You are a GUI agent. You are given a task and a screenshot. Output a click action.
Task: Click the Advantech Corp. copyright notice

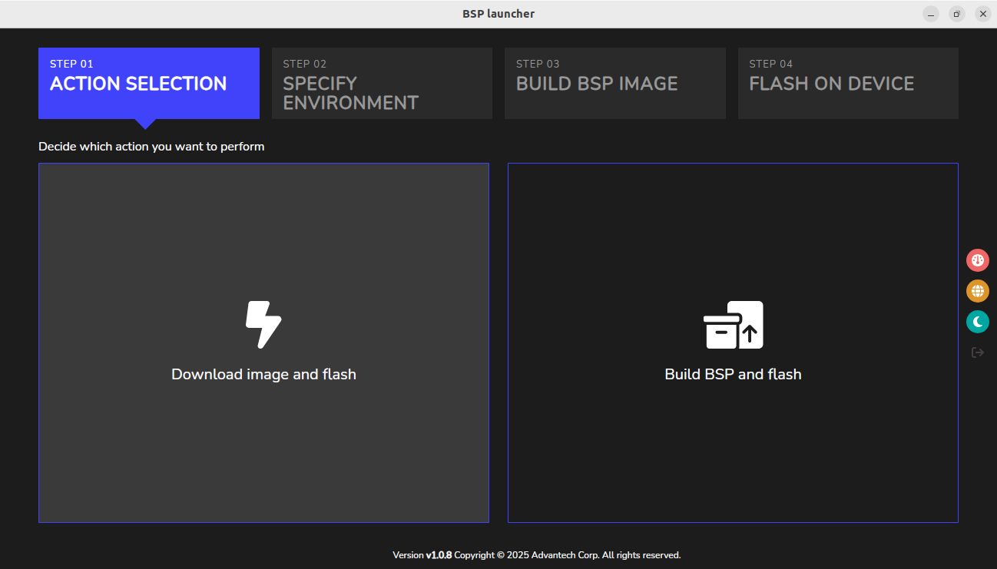(x=567, y=555)
